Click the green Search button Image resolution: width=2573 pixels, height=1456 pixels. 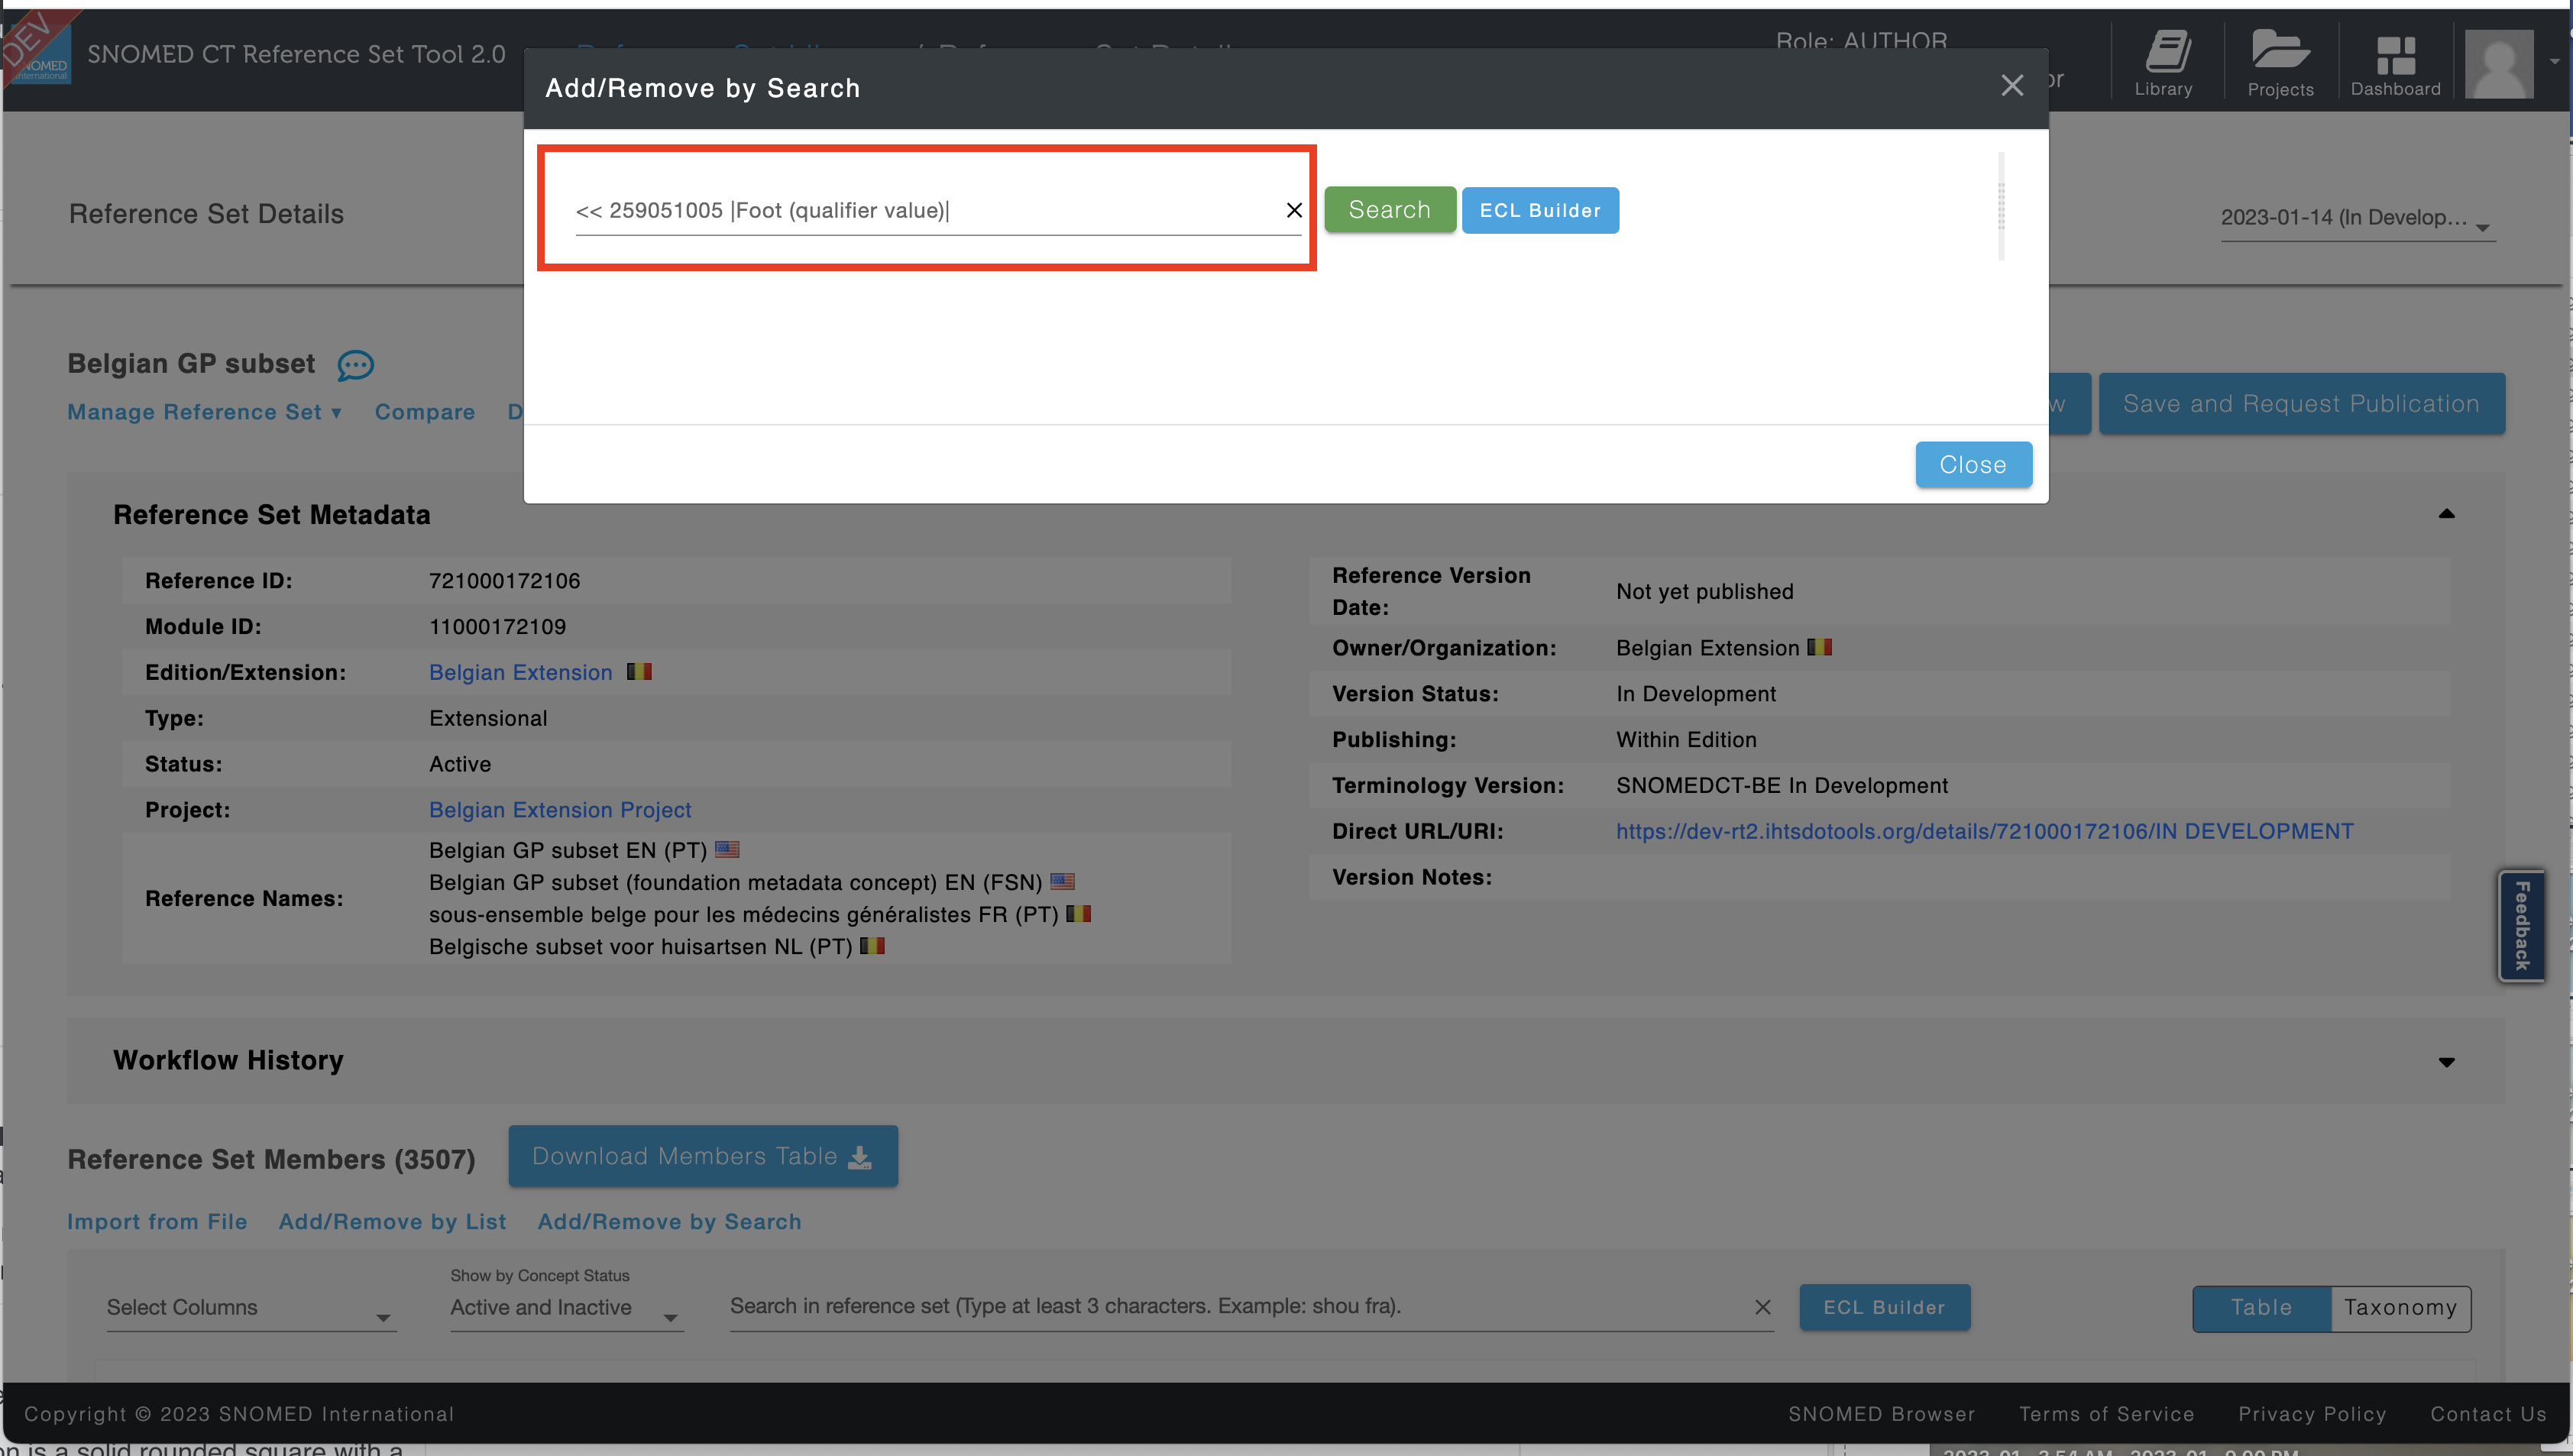1389,210
